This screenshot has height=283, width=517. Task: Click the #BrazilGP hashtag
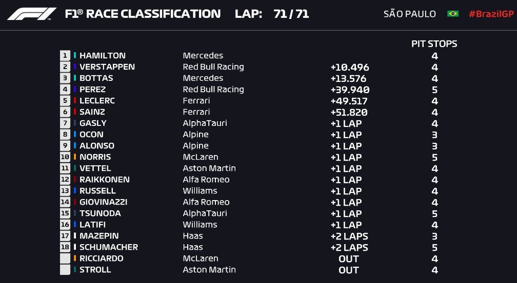coord(490,14)
